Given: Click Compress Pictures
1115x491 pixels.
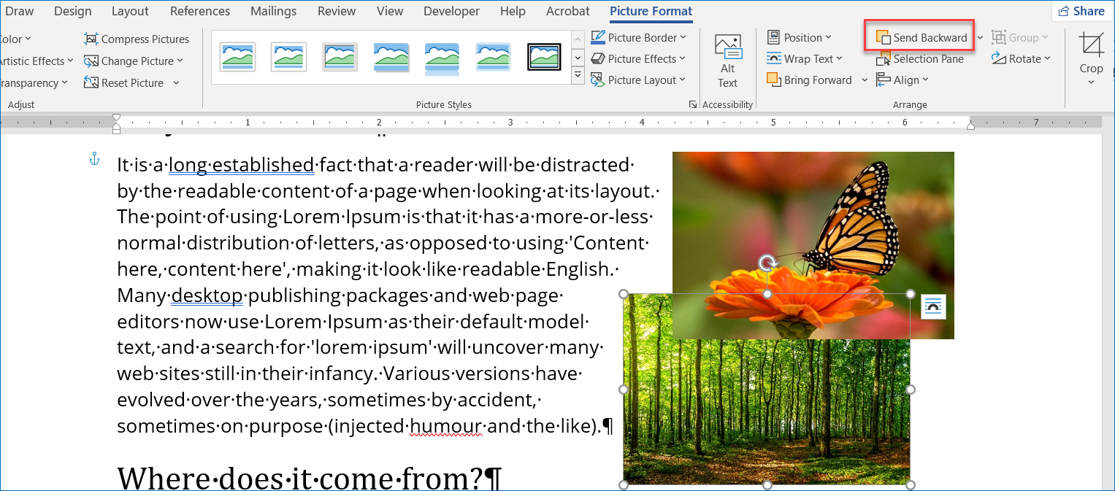Looking at the screenshot, I should tap(137, 39).
